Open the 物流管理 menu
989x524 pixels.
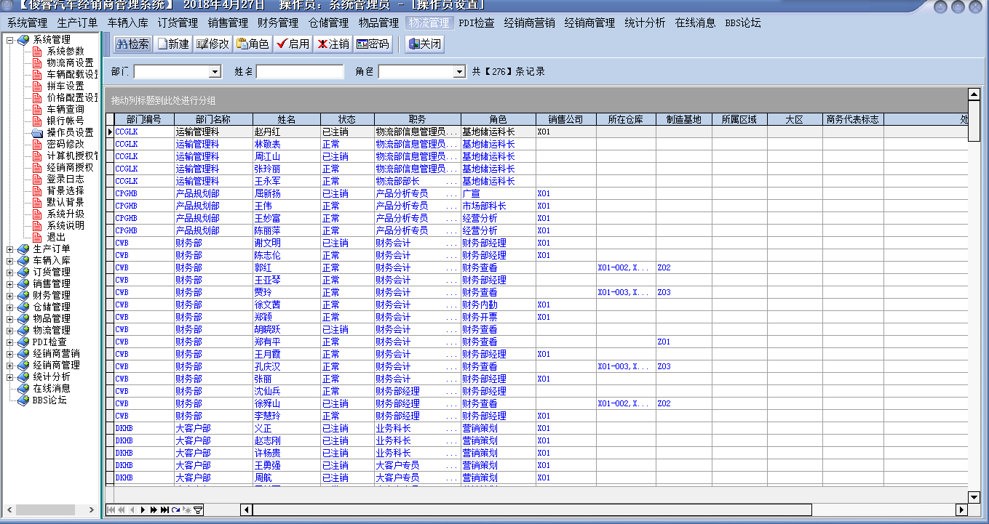(429, 23)
